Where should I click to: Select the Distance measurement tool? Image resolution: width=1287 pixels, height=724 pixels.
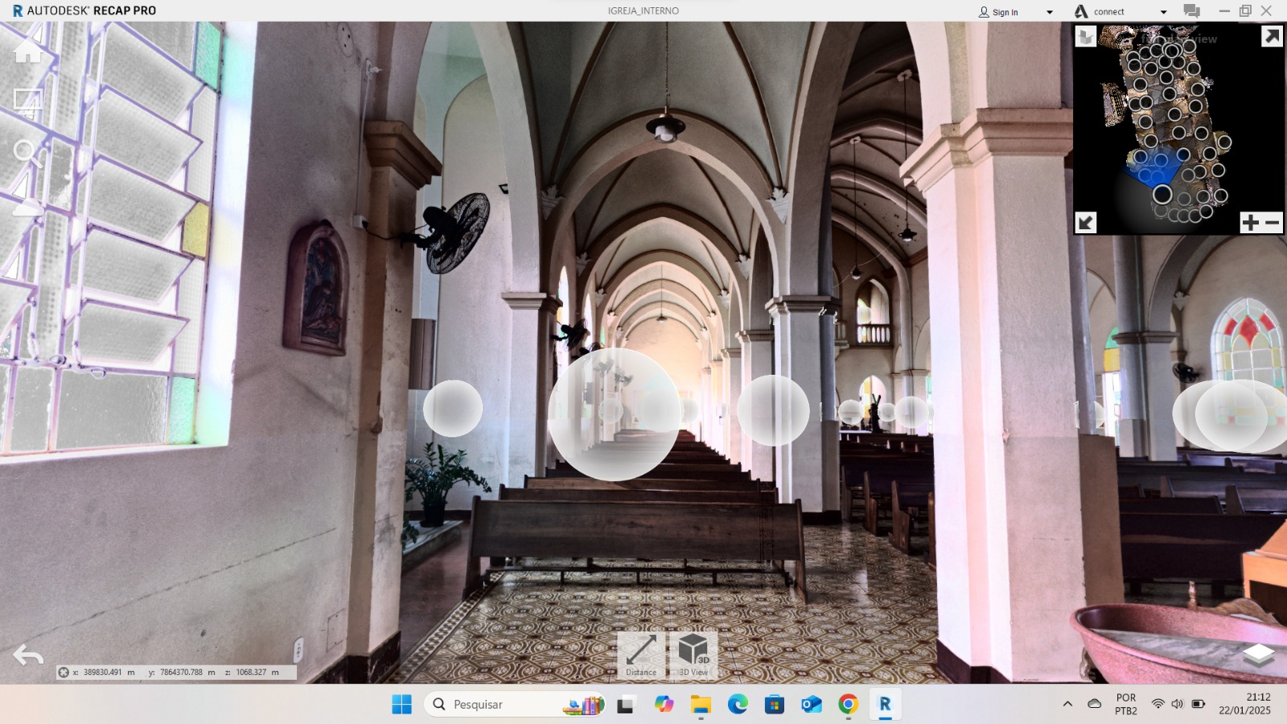[641, 655]
